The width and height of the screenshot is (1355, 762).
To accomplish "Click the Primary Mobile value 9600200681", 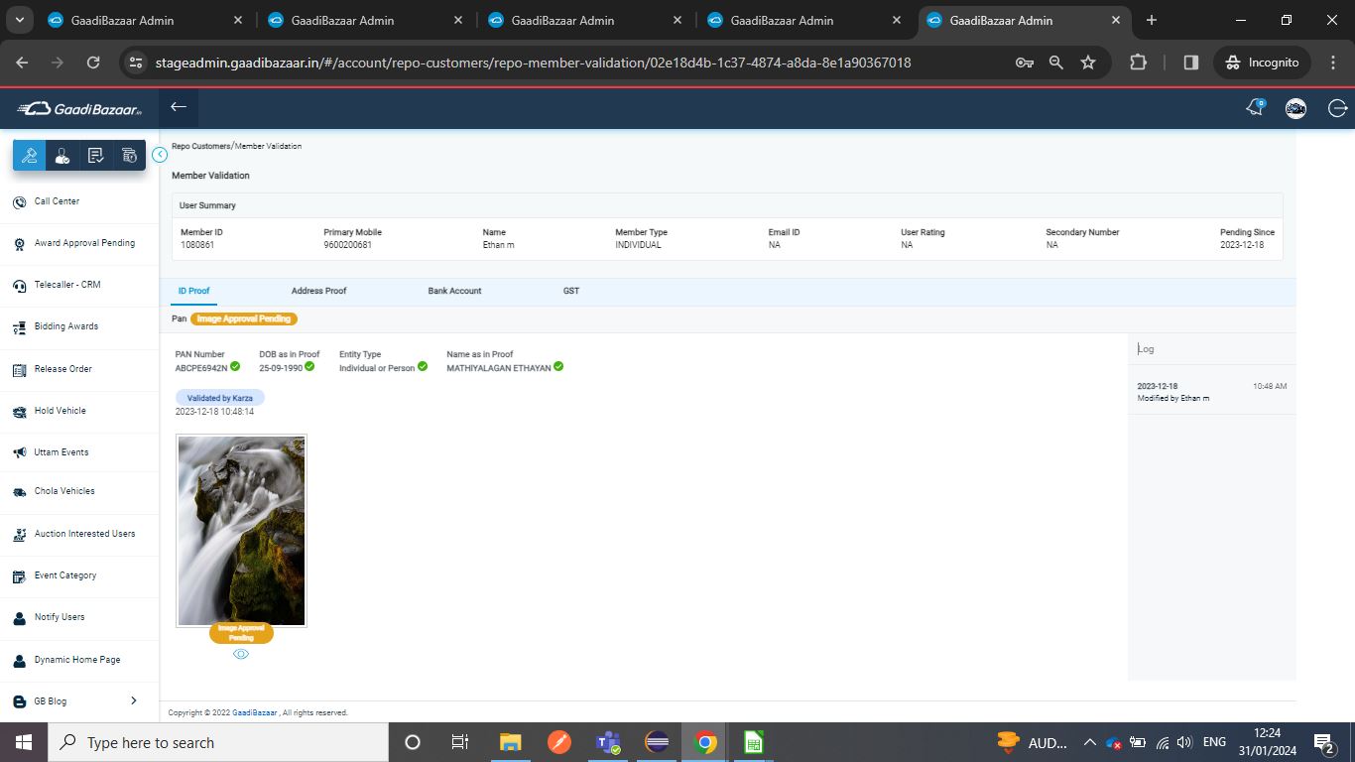I will 347,245.
